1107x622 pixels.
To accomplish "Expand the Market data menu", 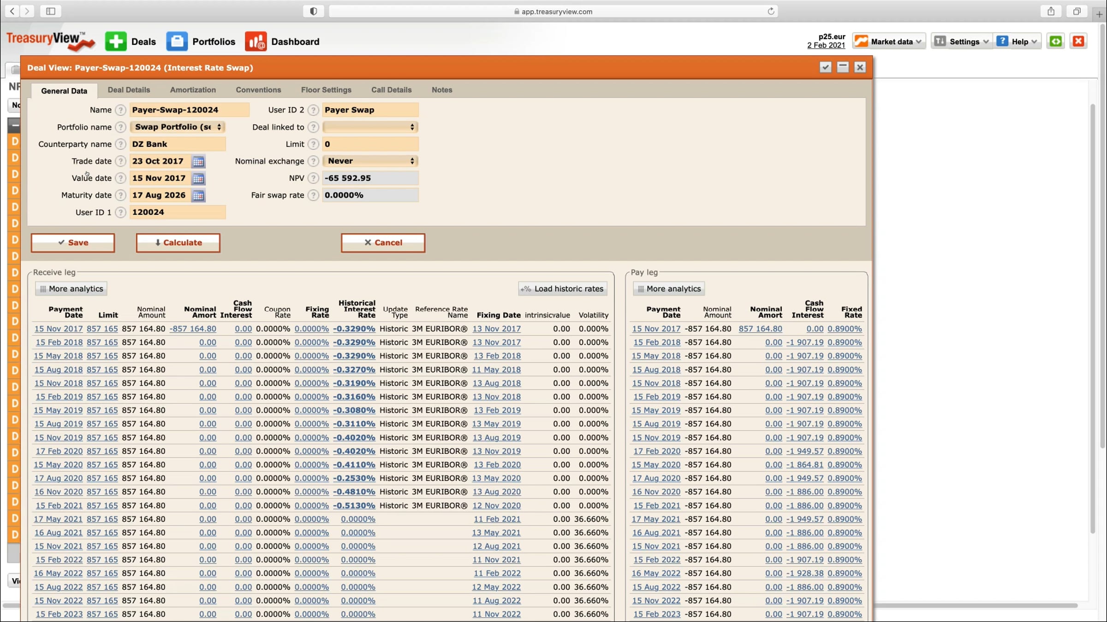I will click(888, 41).
